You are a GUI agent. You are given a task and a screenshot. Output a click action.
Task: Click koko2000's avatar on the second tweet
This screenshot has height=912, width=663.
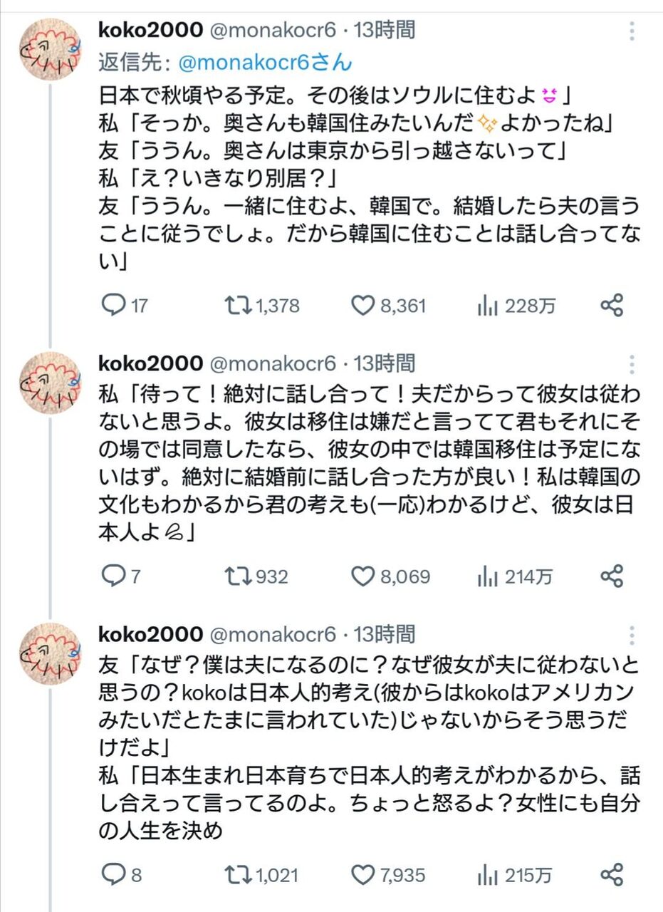point(50,383)
